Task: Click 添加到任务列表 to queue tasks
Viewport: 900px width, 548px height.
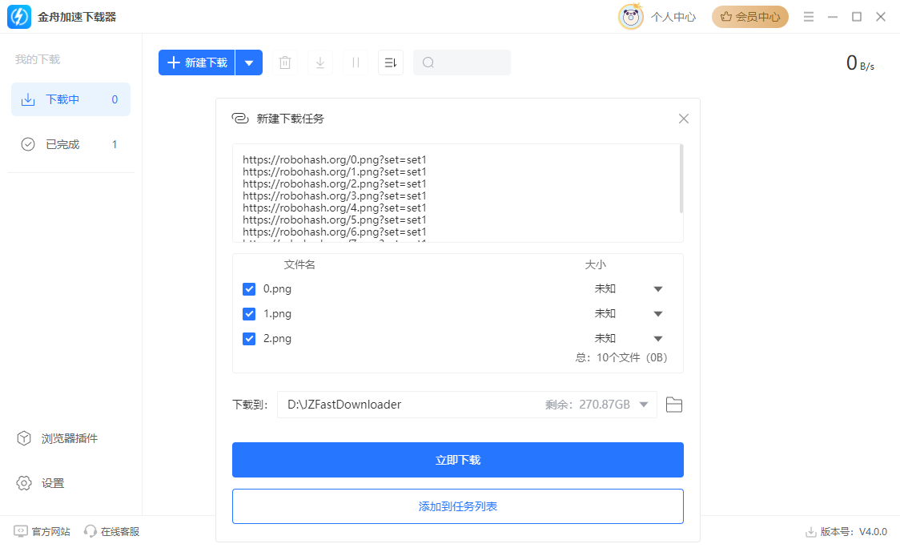Action: click(457, 506)
